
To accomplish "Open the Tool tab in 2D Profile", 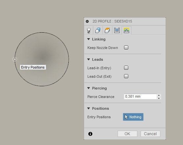I will 89,30.
